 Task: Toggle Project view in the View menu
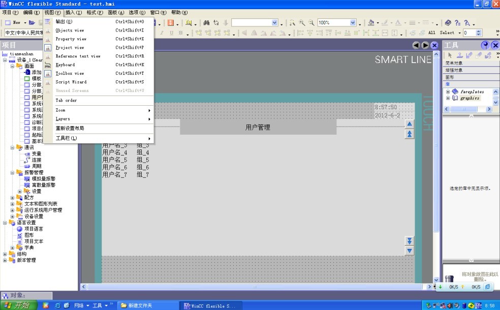tap(99, 48)
